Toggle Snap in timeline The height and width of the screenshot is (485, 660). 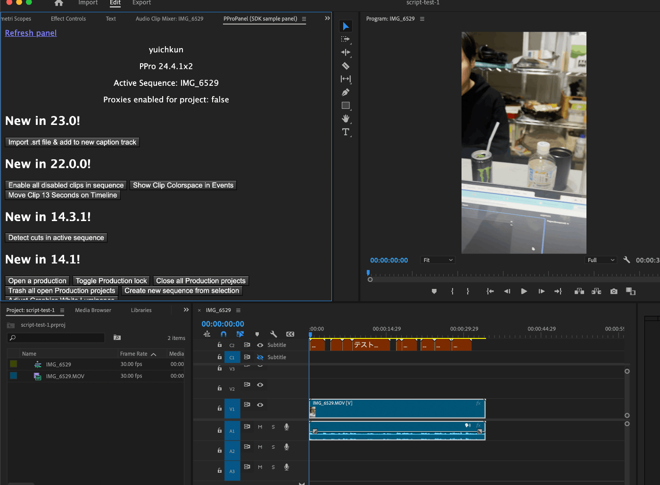click(223, 334)
